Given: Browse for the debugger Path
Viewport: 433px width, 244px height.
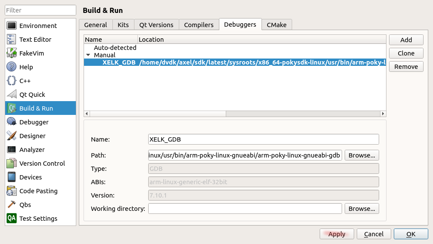Looking at the screenshot, I should [x=361, y=155].
